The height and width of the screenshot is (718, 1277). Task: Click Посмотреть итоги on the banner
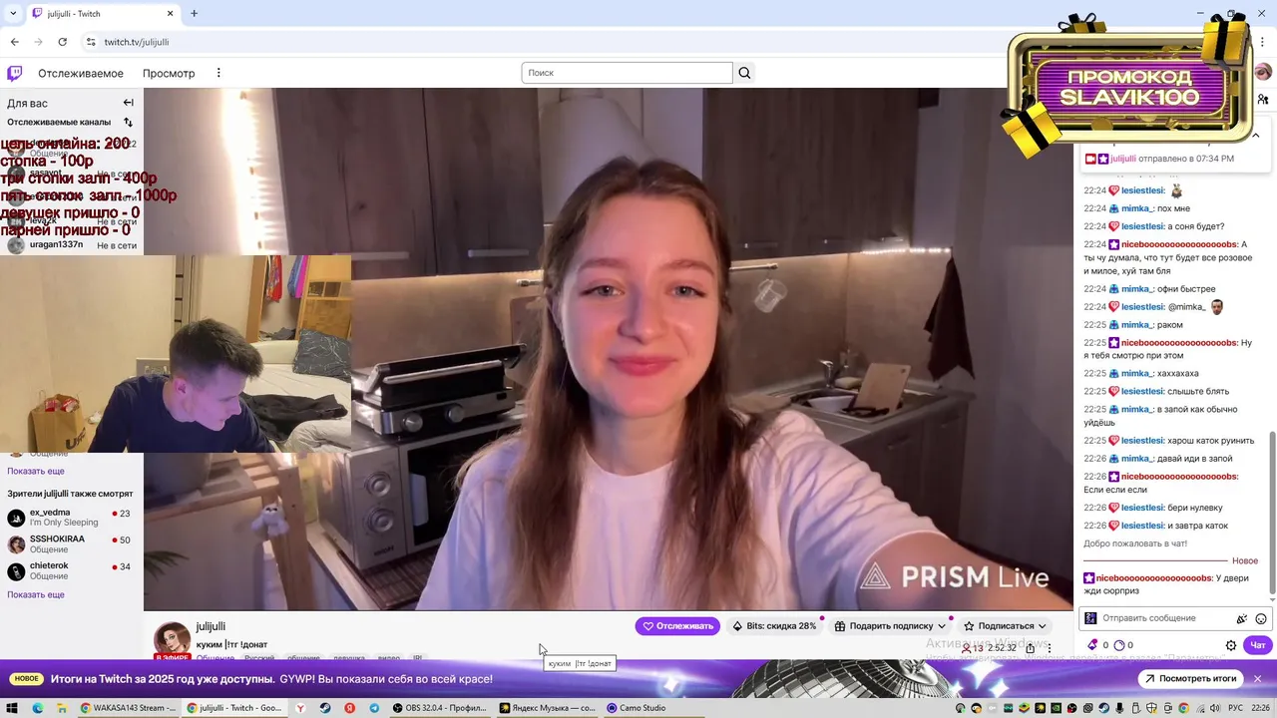pyautogui.click(x=1190, y=679)
